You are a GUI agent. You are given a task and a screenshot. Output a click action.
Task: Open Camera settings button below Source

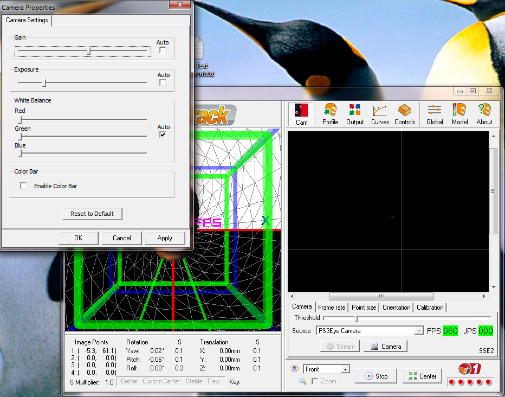[385, 347]
